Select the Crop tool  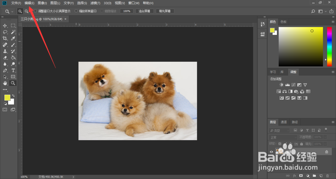click(5, 39)
